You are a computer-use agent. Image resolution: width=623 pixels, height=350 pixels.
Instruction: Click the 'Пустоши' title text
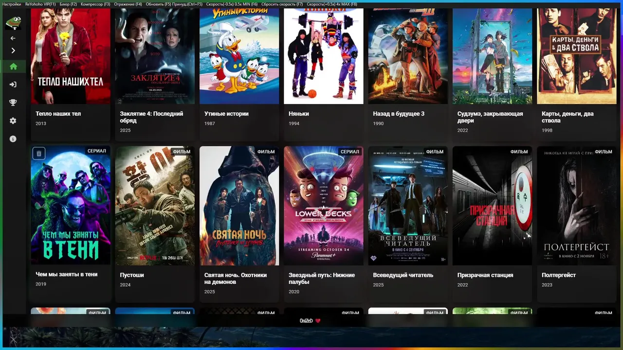click(132, 275)
